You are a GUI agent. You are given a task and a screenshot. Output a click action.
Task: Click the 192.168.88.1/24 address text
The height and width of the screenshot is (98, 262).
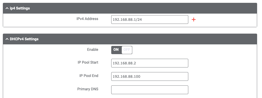coord(127,19)
